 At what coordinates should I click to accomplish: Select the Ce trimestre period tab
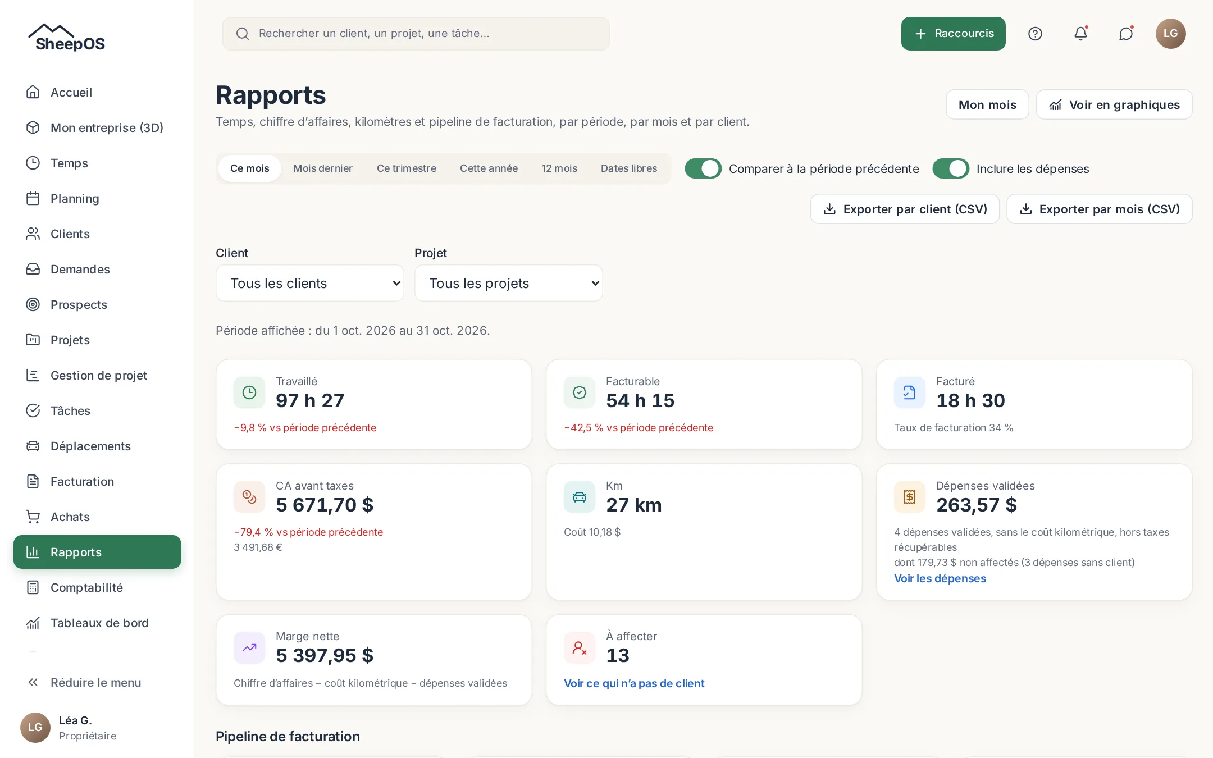[x=407, y=168]
